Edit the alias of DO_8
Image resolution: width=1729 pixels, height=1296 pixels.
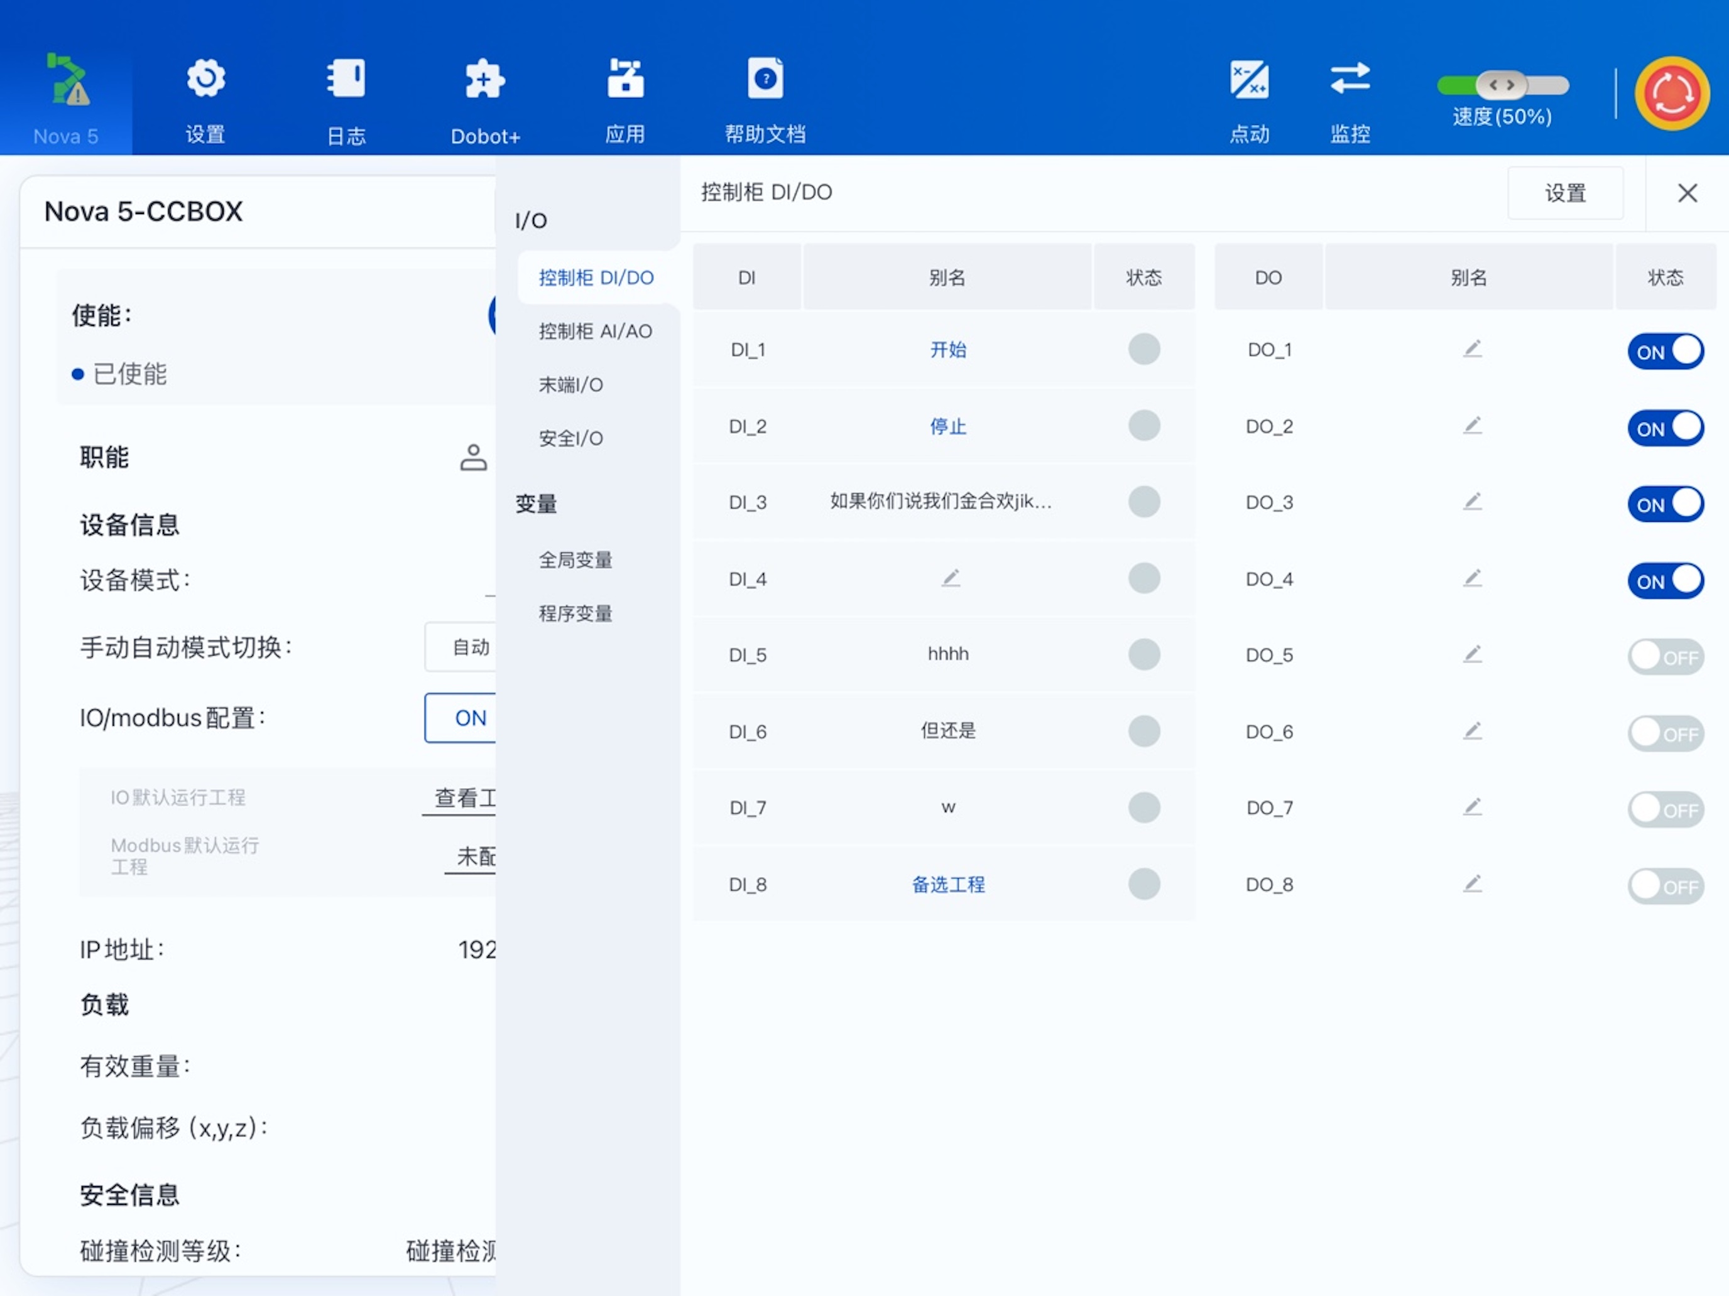pyautogui.click(x=1472, y=883)
